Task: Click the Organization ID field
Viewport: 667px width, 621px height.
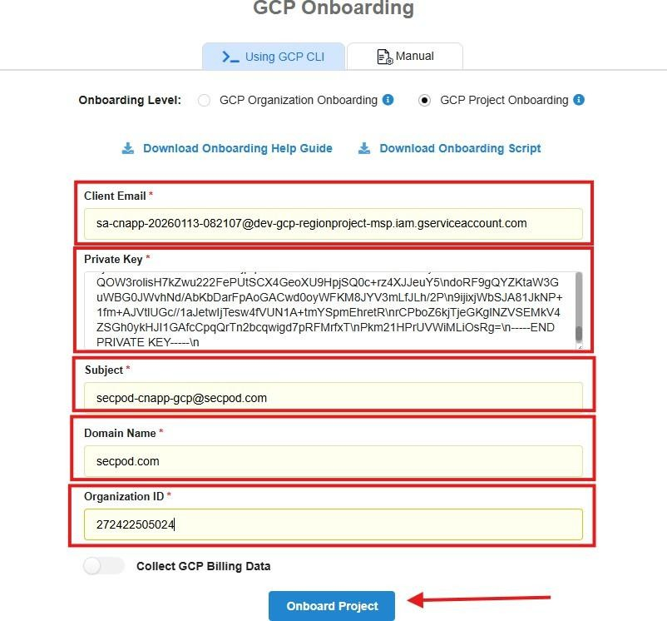Action: (x=333, y=524)
